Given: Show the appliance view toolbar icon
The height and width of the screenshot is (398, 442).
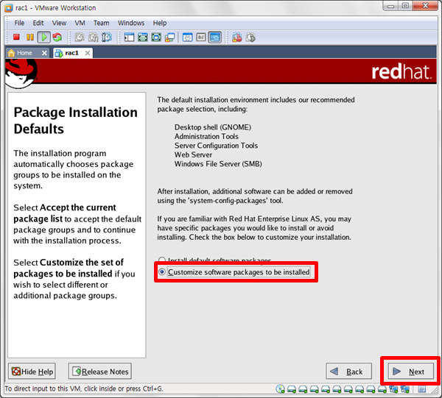Looking at the screenshot, I should click(x=201, y=38).
